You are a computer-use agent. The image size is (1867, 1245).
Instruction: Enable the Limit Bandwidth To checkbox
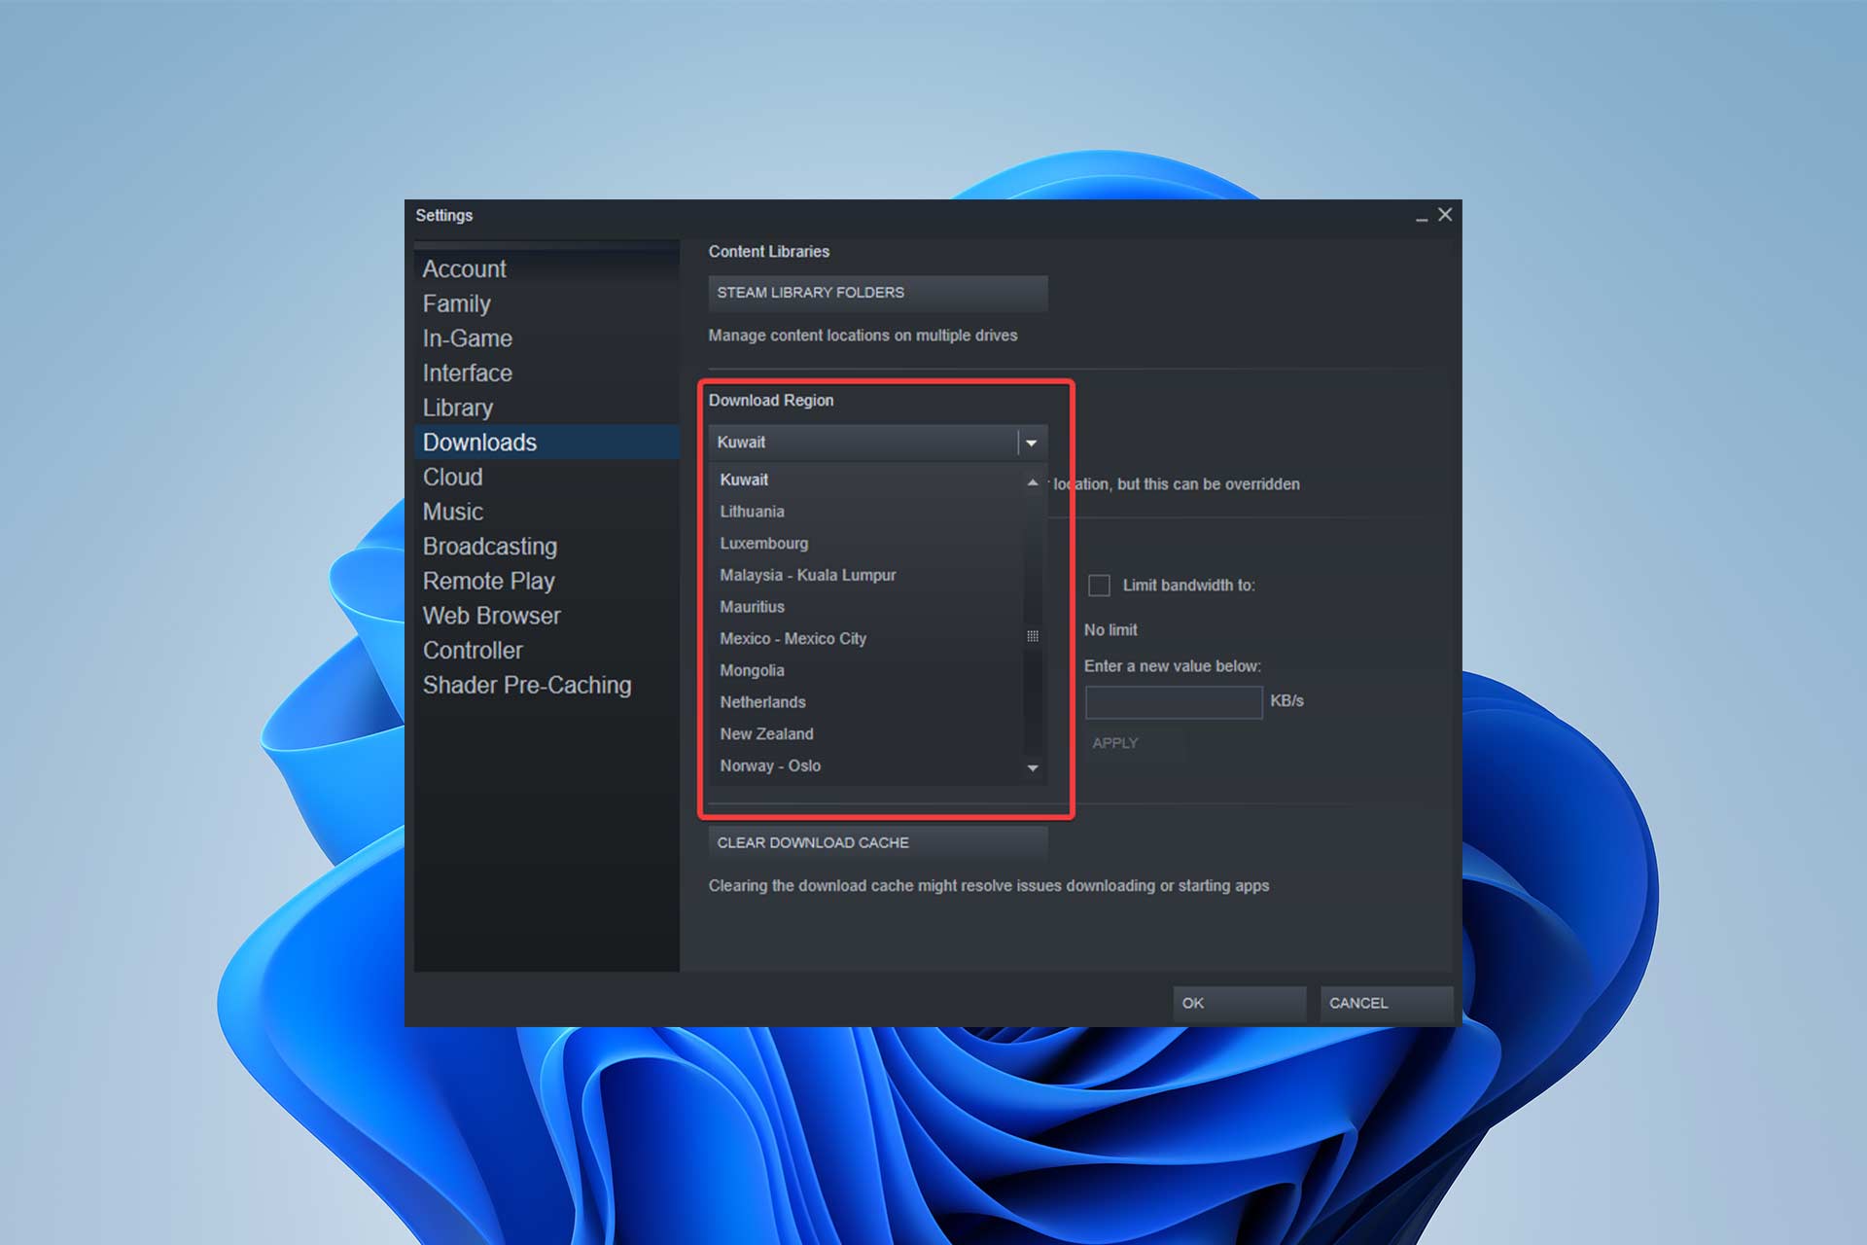coord(1098,585)
